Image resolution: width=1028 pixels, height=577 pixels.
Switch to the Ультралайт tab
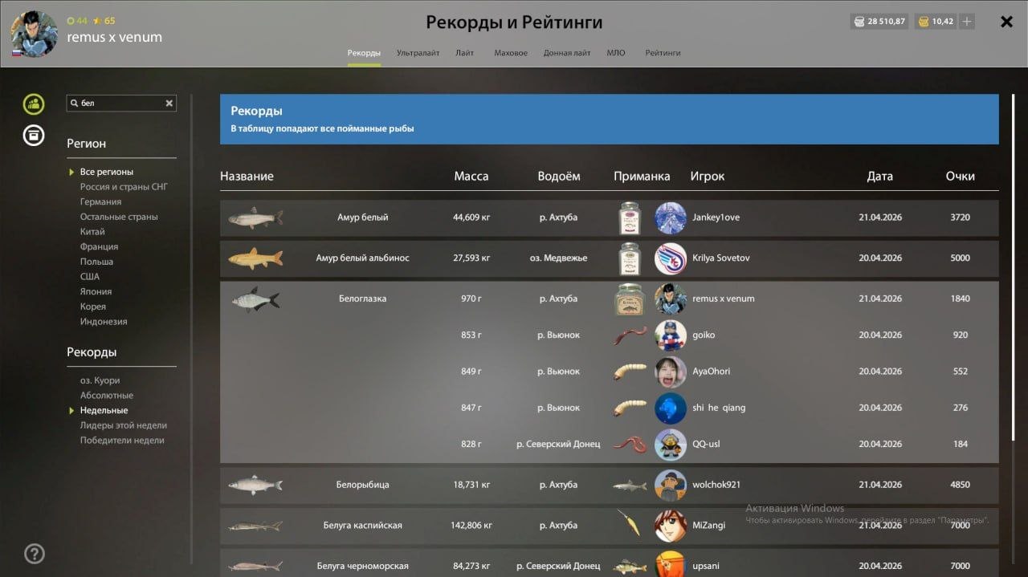[x=418, y=53]
